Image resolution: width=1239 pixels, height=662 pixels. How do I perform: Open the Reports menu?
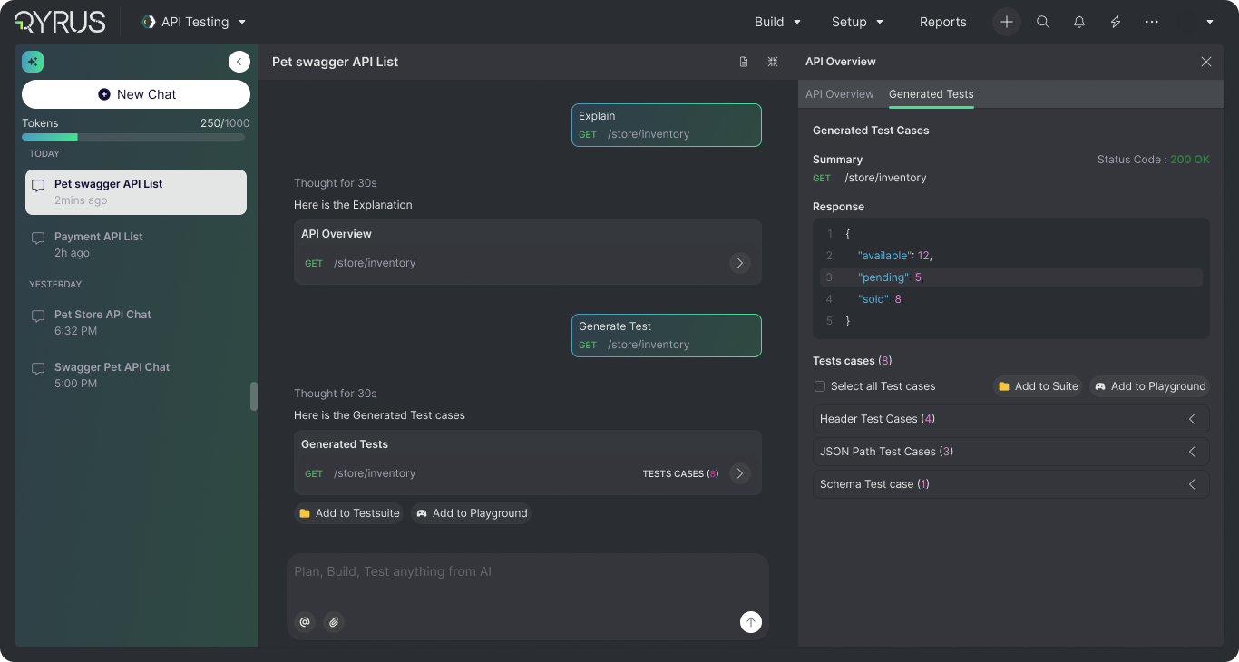[942, 22]
